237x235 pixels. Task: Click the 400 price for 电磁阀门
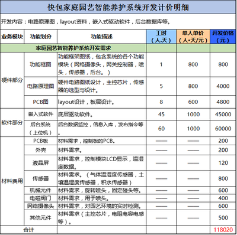223,198
